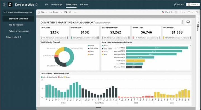The height and width of the screenshot is (110, 201).
Task: Open the Sales portal external link
Action: point(13,37)
